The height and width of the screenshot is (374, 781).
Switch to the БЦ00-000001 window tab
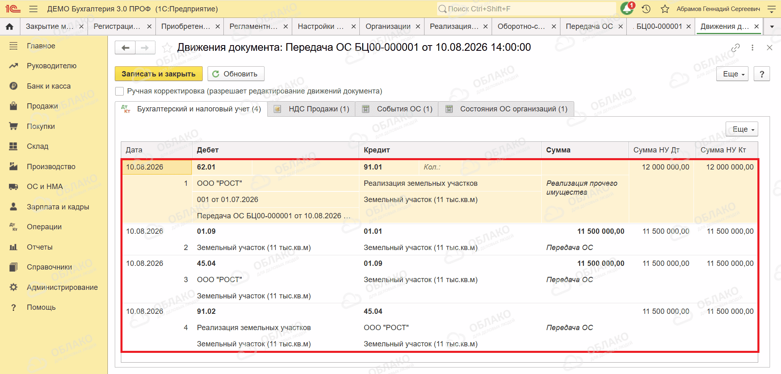tap(659, 26)
